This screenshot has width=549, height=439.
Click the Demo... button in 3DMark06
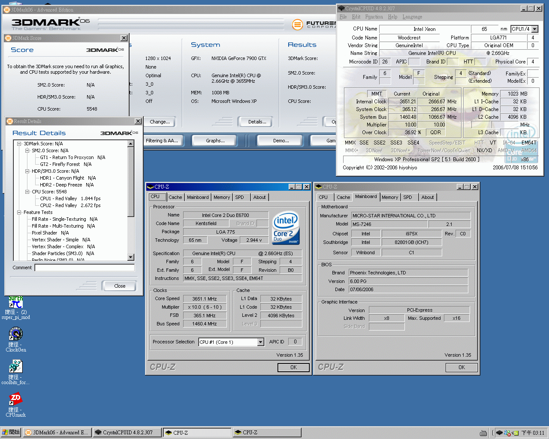[x=281, y=141]
